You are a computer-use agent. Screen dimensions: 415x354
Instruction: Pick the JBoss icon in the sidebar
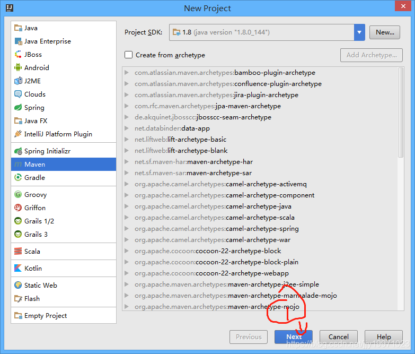coord(18,54)
